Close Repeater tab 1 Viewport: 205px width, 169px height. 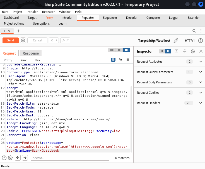tap(9, 31)
